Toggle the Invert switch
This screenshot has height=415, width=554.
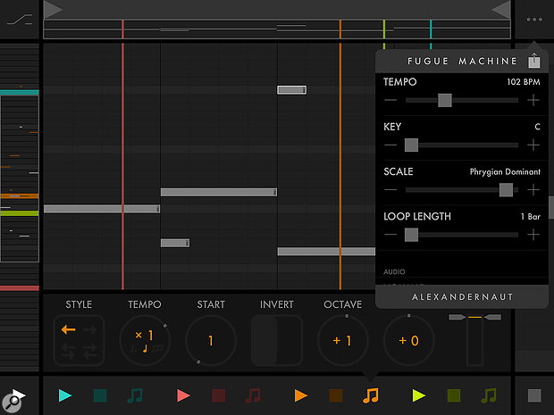click(x=277, y=341)
